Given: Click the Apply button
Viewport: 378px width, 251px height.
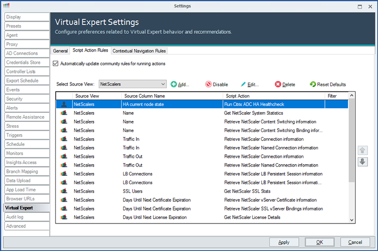Looking at the screenshot, I should pos(284,242).
